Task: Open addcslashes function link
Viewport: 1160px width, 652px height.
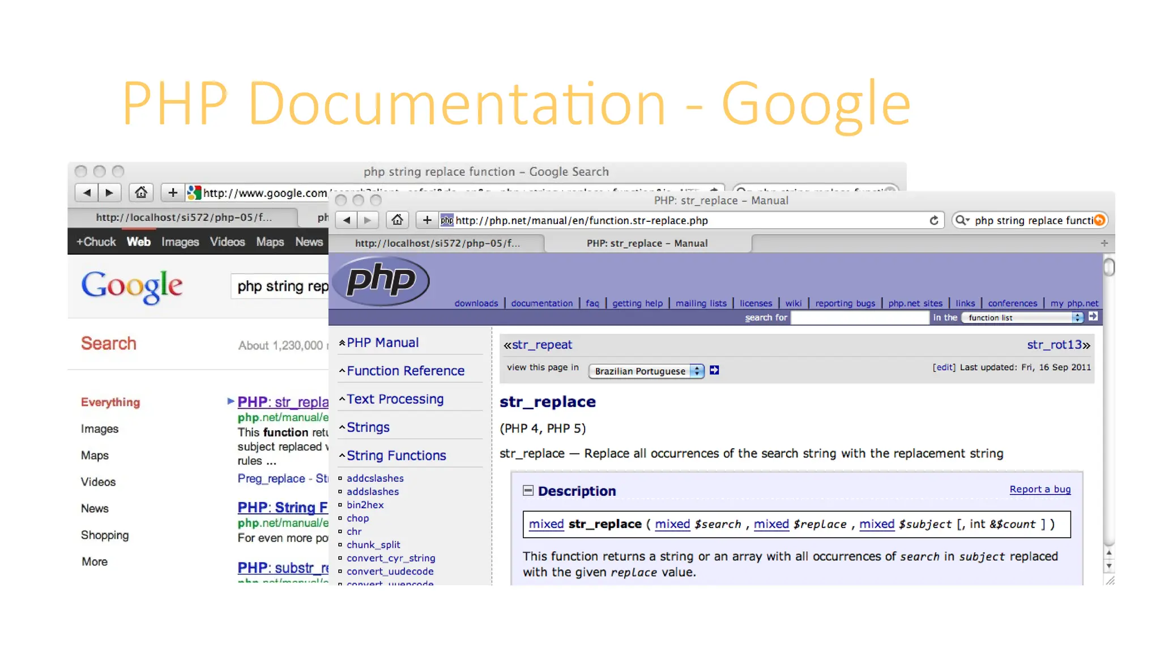Action: (375, 478)
